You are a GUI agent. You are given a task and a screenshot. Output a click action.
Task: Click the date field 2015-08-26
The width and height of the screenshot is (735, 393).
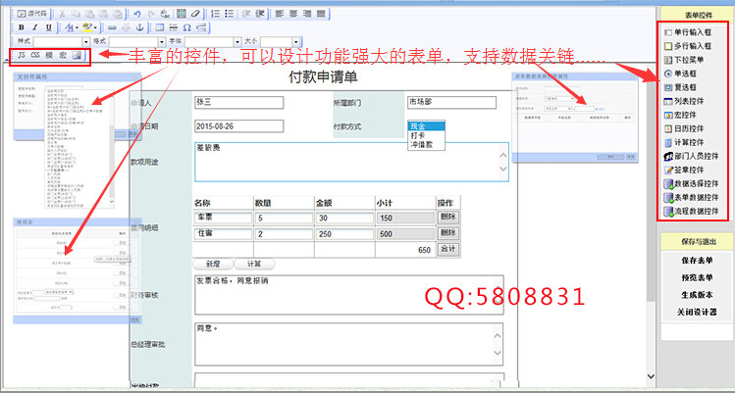[x=239, y=126]
